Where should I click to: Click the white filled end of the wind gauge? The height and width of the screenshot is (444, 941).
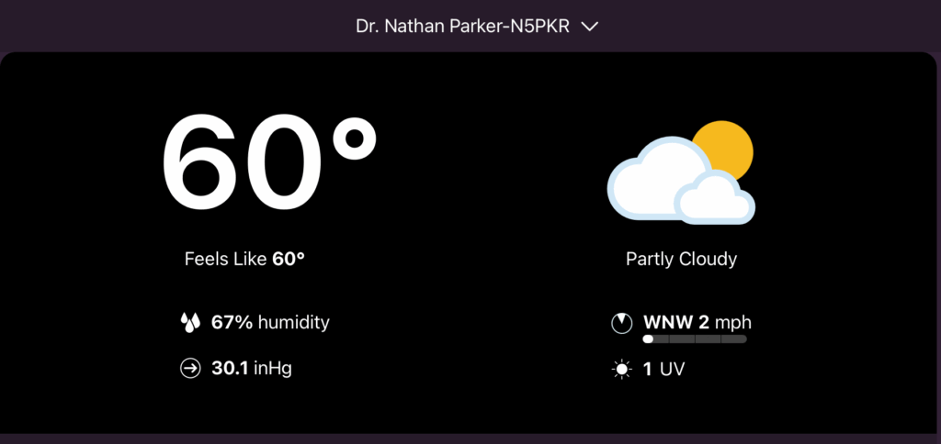tap(648, 339)
